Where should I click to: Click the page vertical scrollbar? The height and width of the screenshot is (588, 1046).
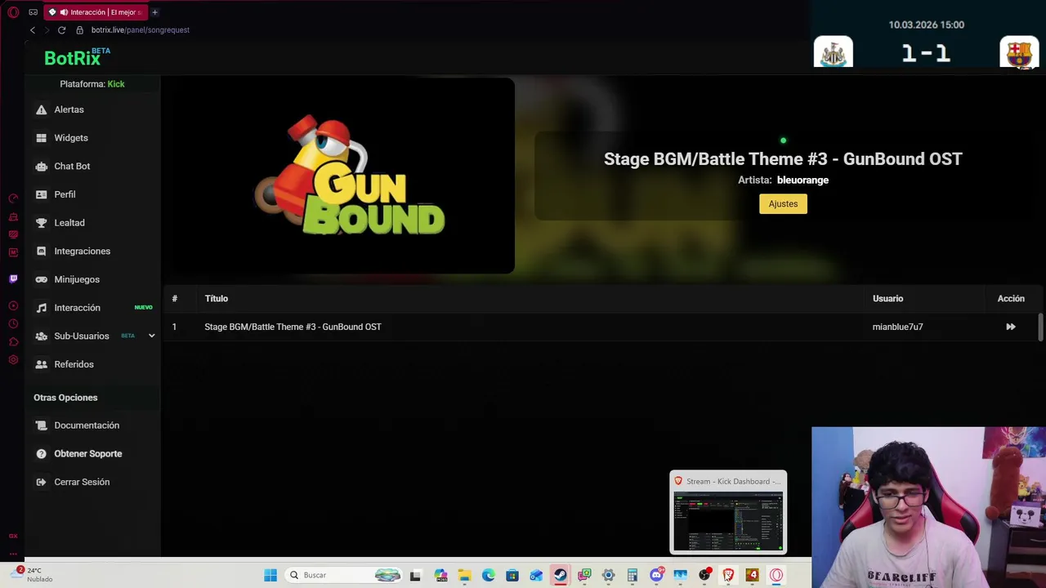1040,327
